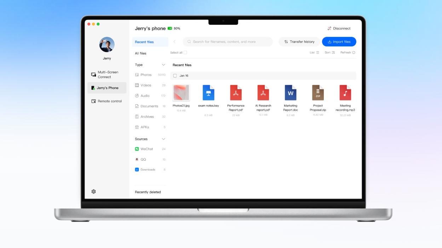The image size is (442, 248).
Task: Show files from Downloads source
Action: (150, 170)
